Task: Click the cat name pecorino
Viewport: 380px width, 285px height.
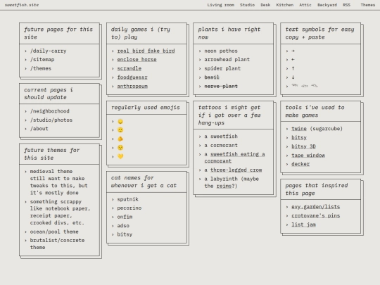Action: pyautogui.click(x=129, y=208)
